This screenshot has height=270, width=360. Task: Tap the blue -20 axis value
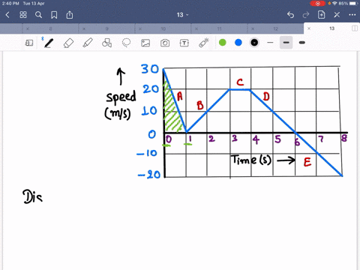click(149, 175)
